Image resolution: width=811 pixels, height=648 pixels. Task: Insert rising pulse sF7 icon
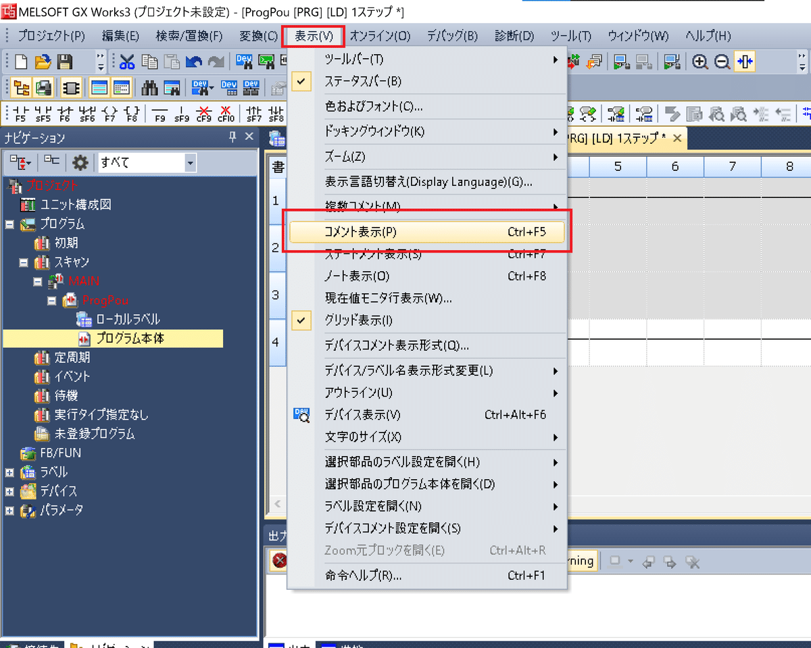click(x=254, y=113)
